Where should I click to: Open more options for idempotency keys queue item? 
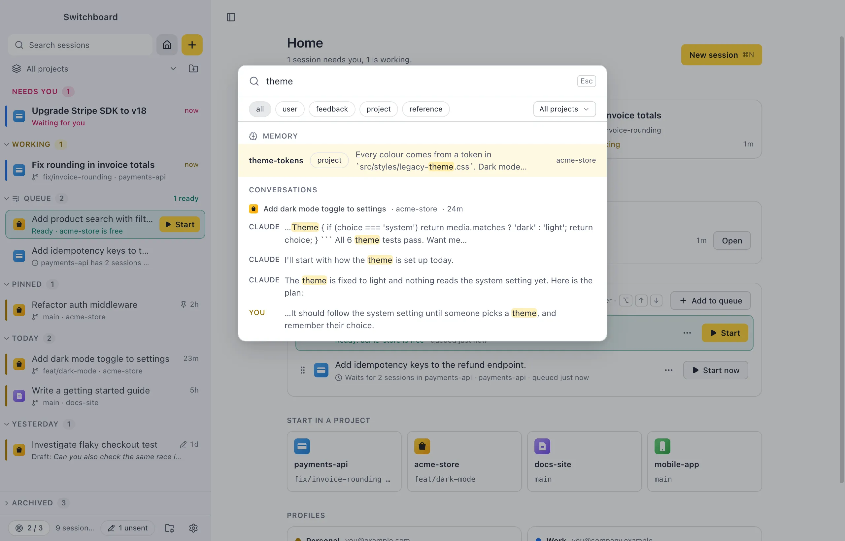pyautogui.click(x=669, y=370)
